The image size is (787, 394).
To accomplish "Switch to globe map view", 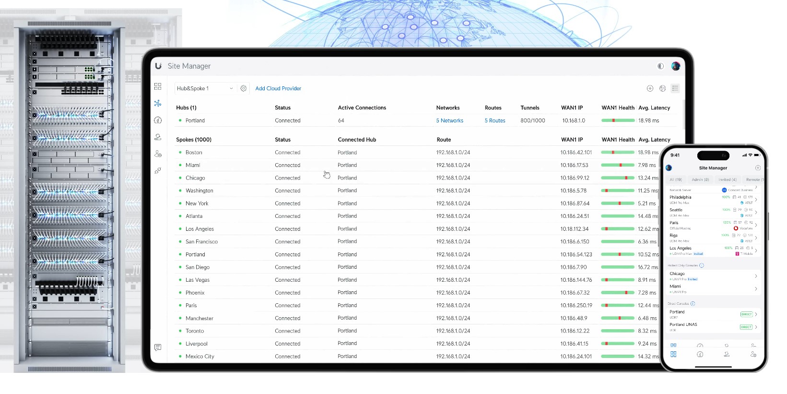I will 662,88.
